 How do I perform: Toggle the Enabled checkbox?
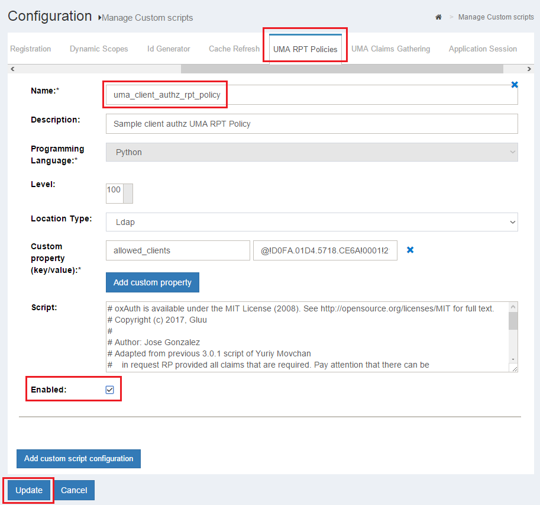[x=109, y=390]
